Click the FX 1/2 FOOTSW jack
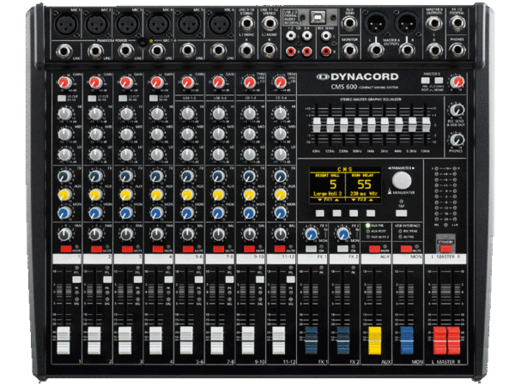The width and height of the screenshot is (515, 386). pyautogui.click(x=457, y=23)
